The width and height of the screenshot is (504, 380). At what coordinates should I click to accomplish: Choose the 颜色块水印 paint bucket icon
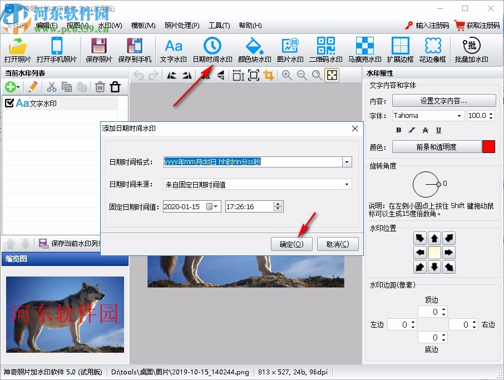(x=255, y=50)
